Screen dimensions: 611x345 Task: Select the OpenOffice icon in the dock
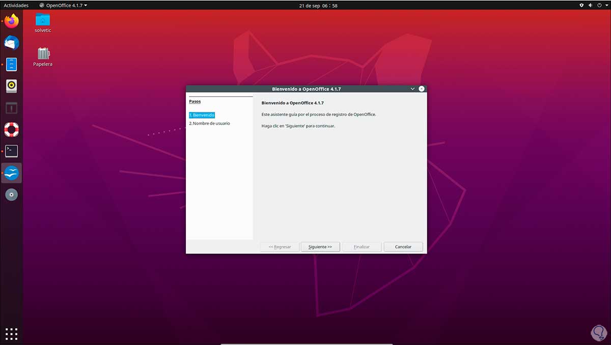(11, 173)
